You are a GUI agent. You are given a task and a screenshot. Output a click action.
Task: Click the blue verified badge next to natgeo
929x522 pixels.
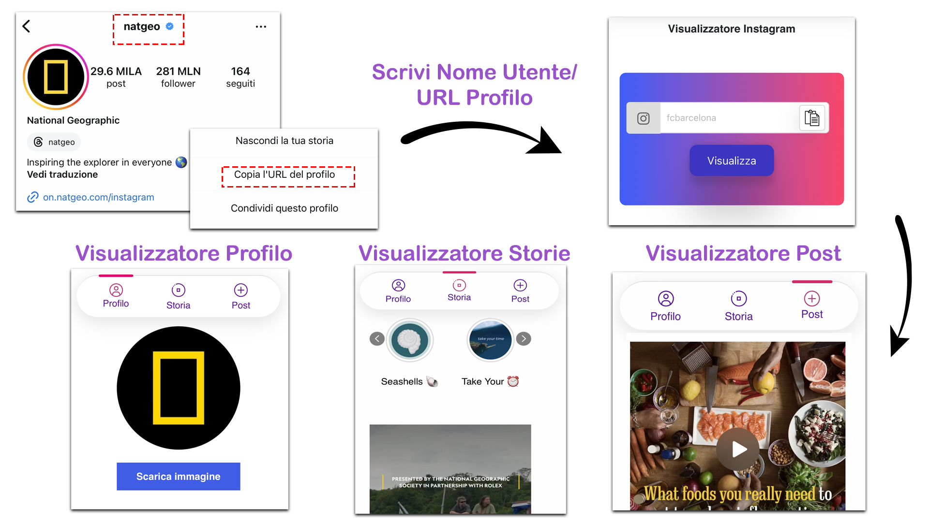tap(170, 27)
